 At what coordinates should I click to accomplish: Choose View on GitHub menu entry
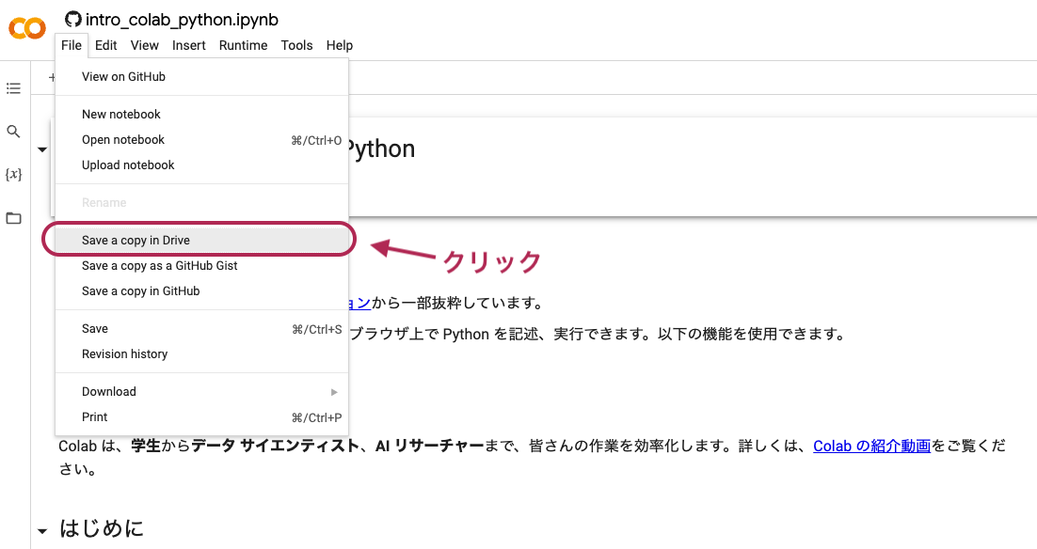[x=123, y=77]
